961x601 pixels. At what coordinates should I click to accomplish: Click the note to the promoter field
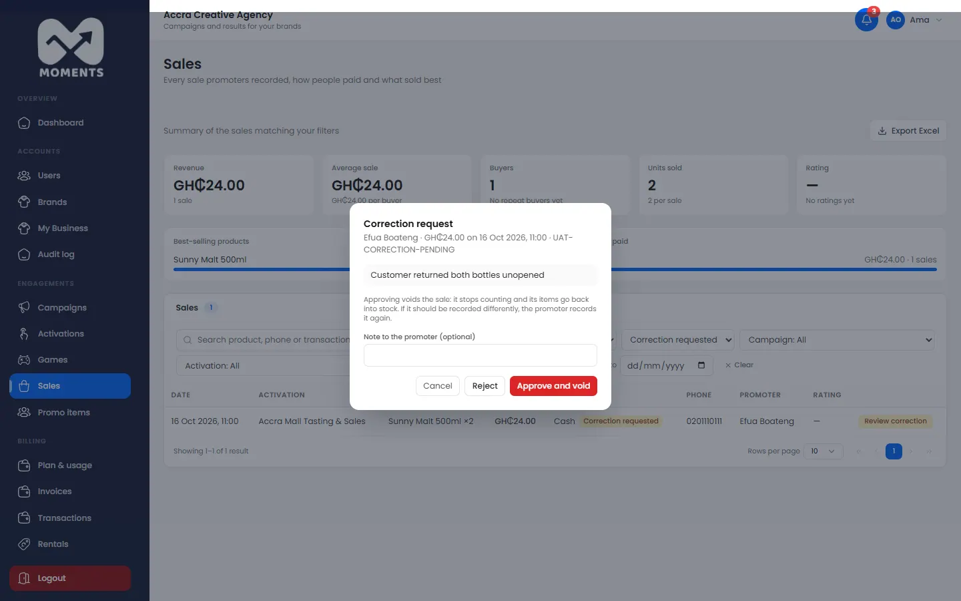tap(480, 355)
